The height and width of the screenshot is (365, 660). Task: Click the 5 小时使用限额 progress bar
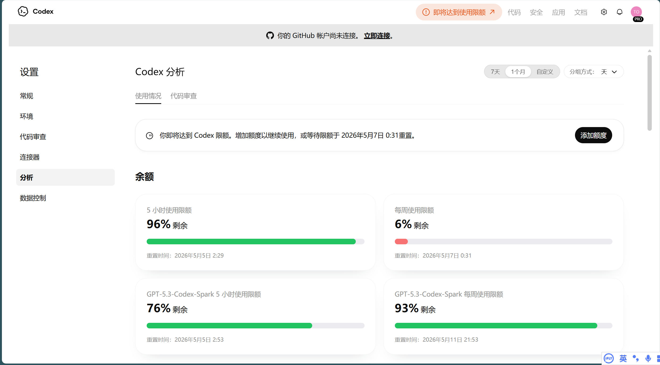tap(256, 241)
